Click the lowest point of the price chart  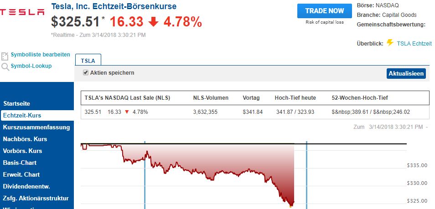click(290, 206)
